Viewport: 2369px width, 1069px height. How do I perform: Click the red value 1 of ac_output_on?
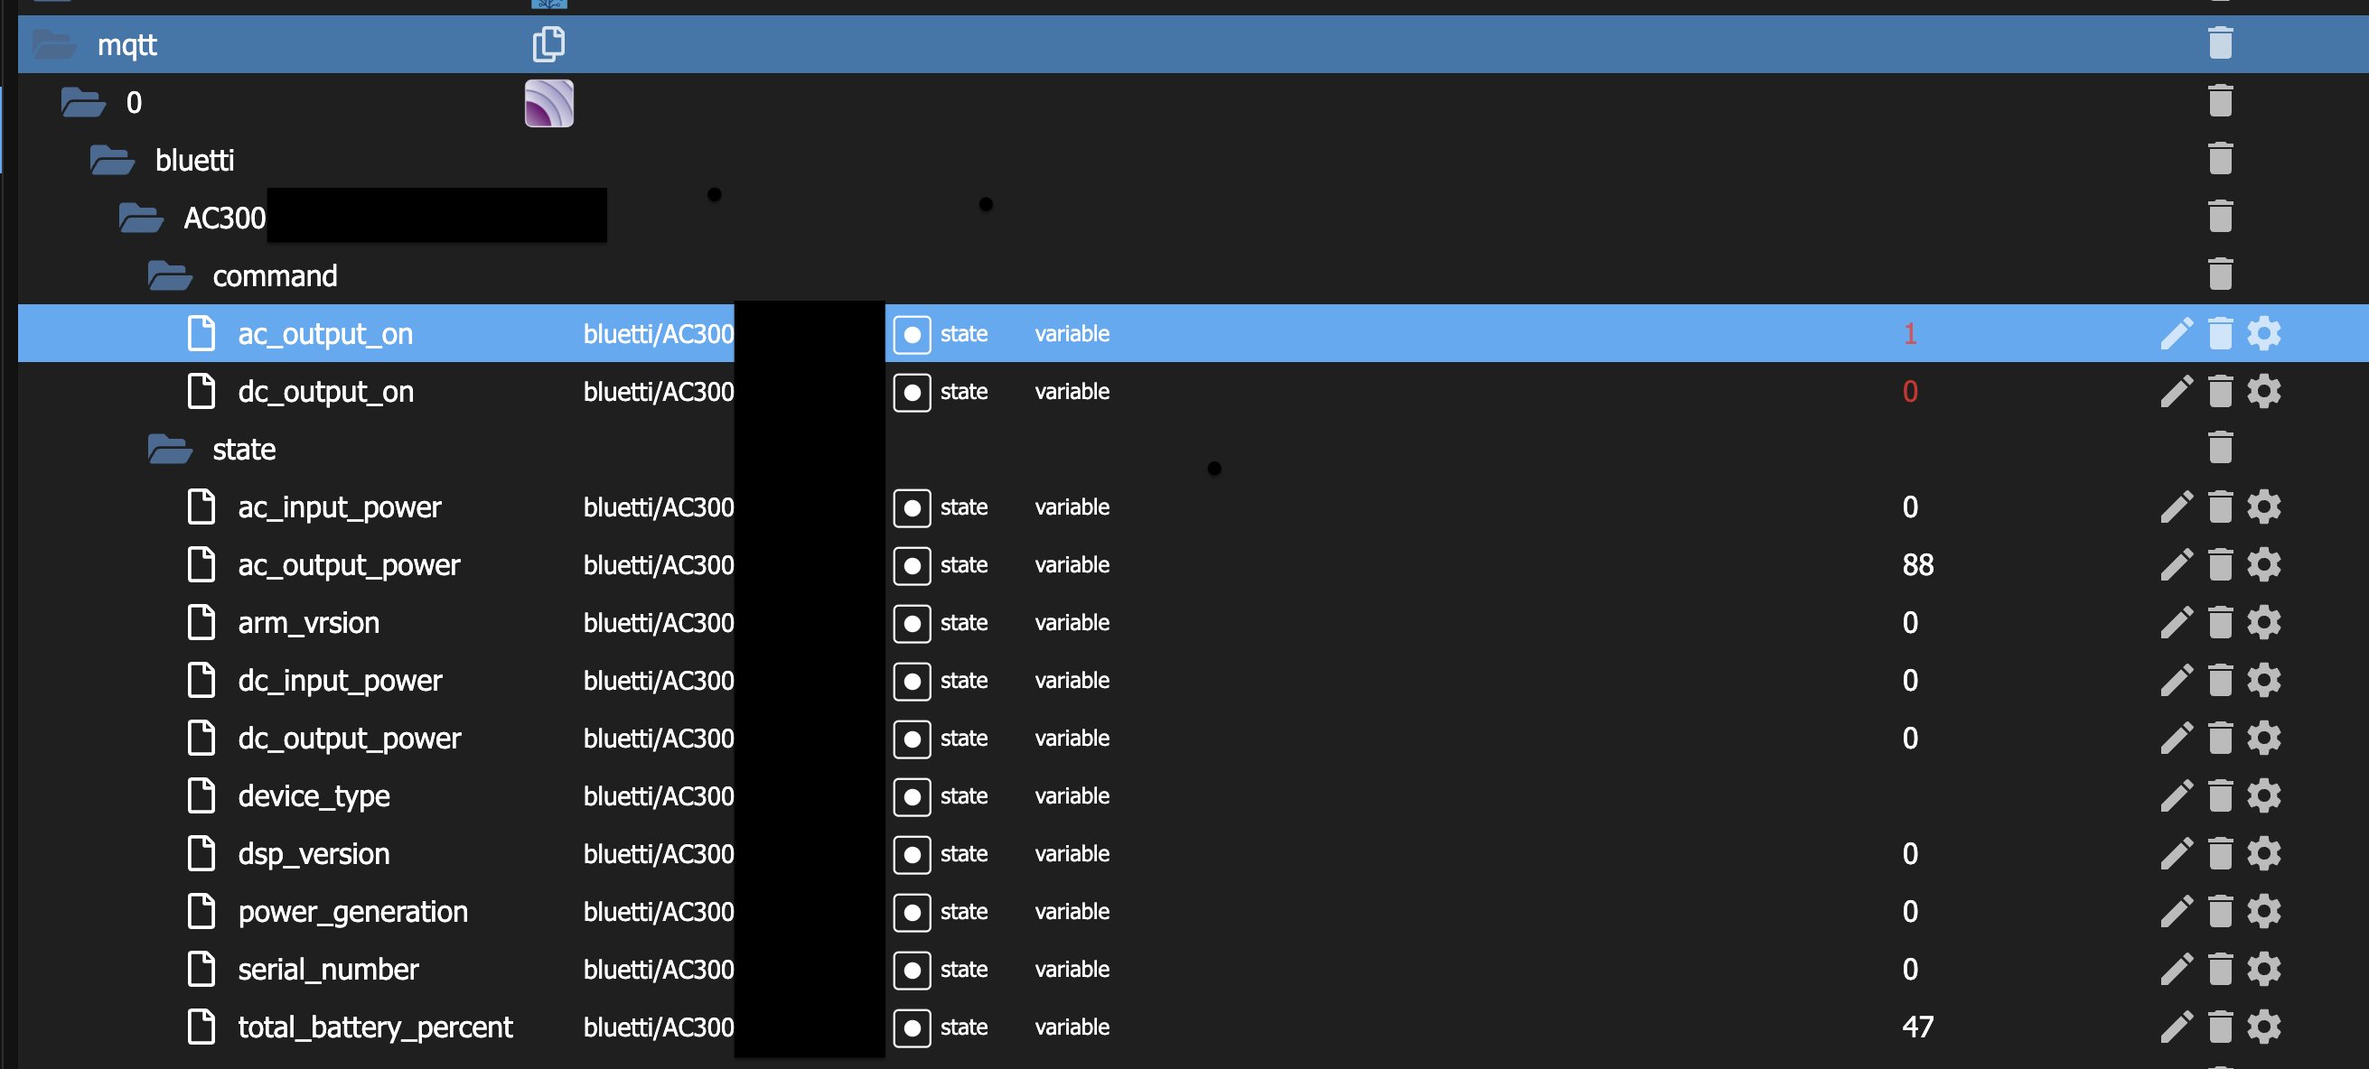coord(1909,334)
